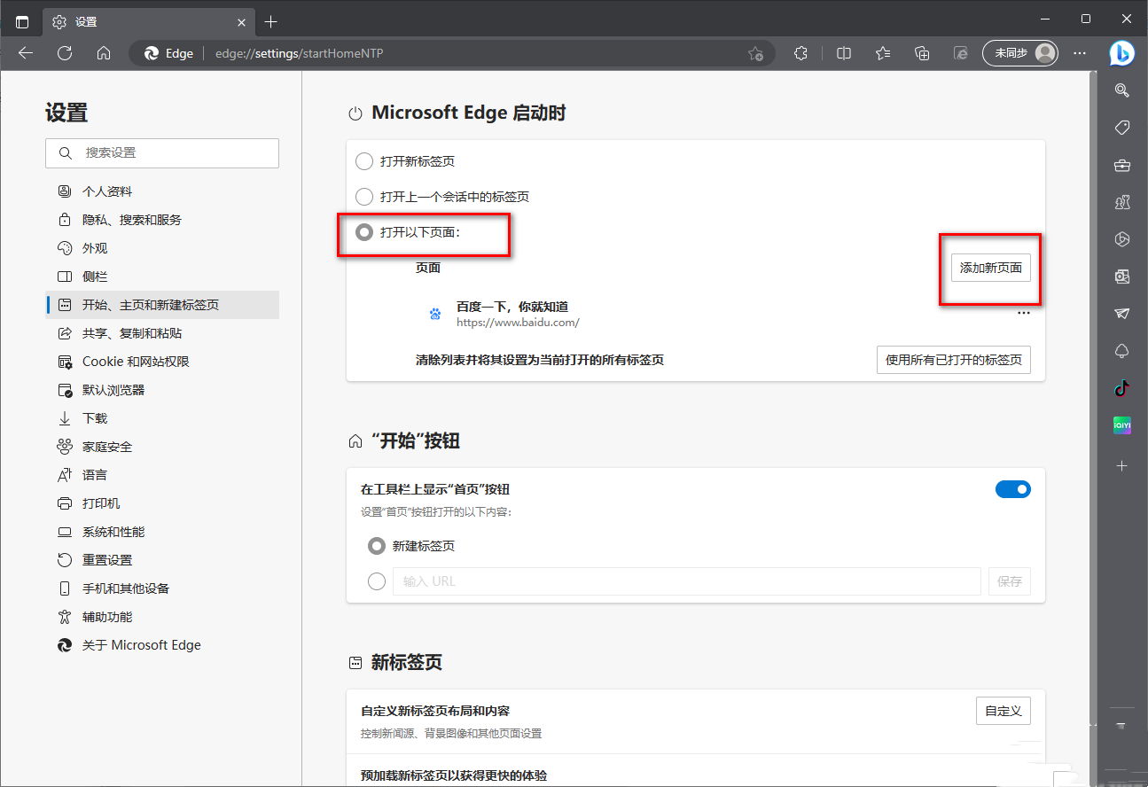Add this page to favorites with the star icon

(x=755, y=53)
